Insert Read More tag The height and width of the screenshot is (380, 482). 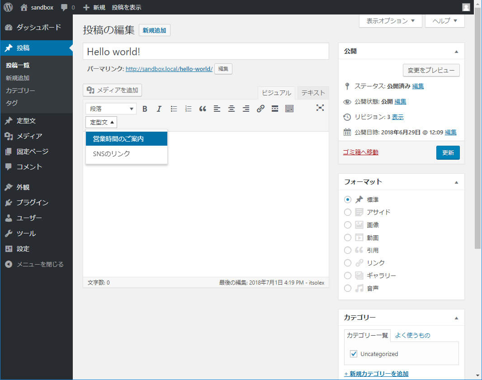tap(275, 109)
